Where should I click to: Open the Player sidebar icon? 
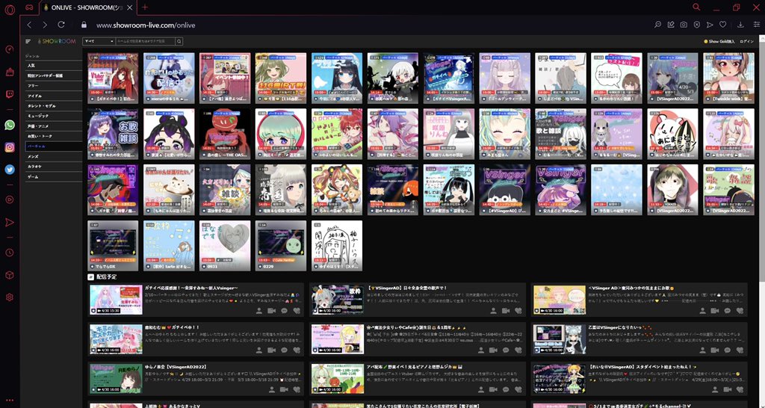(9, 199)
